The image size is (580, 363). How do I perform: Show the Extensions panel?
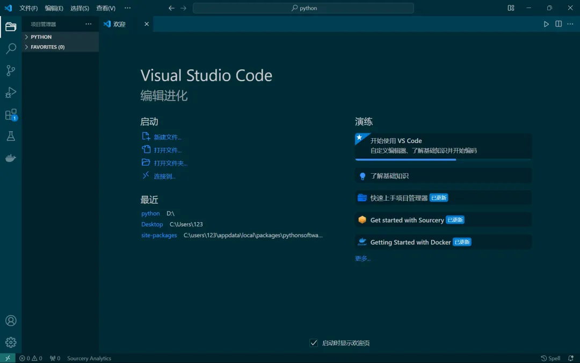11,115
